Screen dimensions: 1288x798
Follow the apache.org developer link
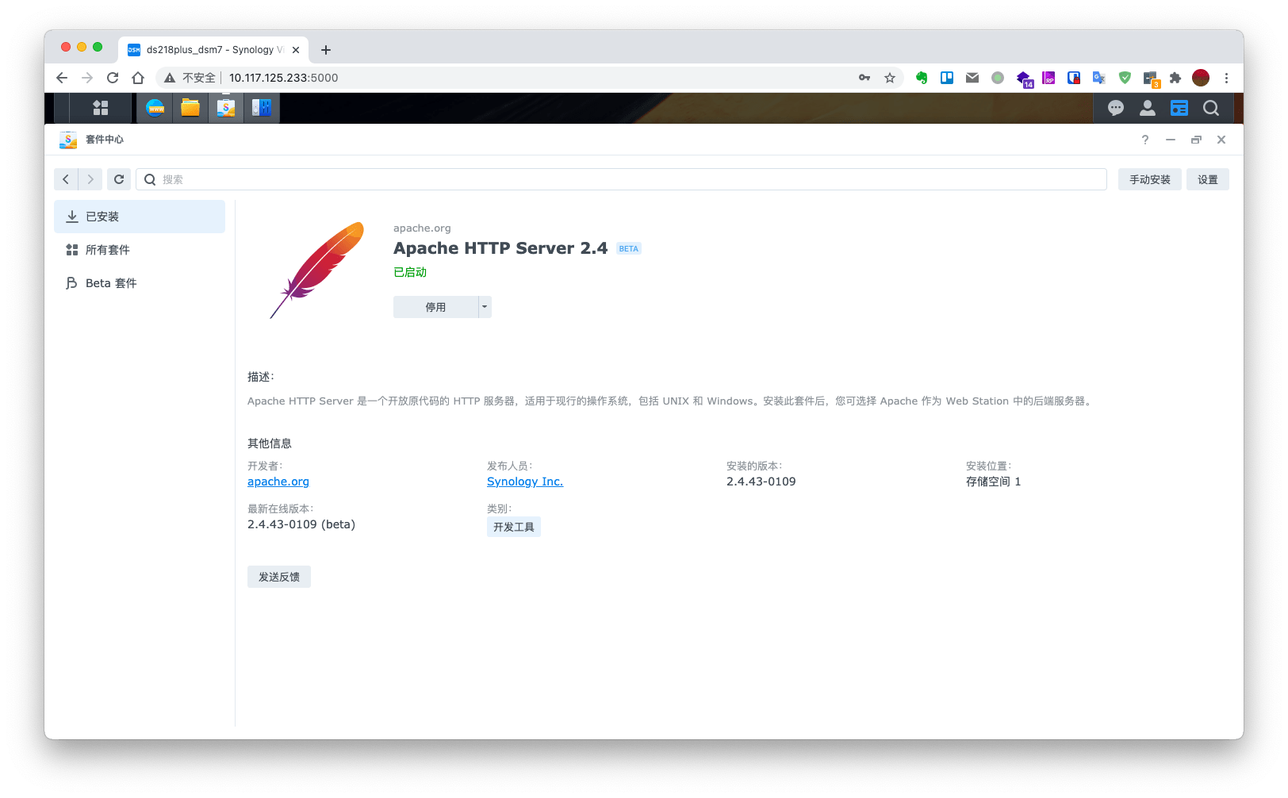(x=278, y=481)
